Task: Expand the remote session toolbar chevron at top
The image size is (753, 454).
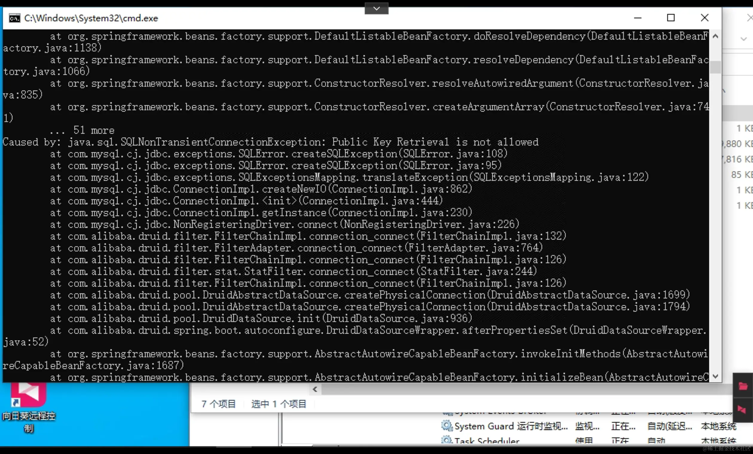Action: 377,9
